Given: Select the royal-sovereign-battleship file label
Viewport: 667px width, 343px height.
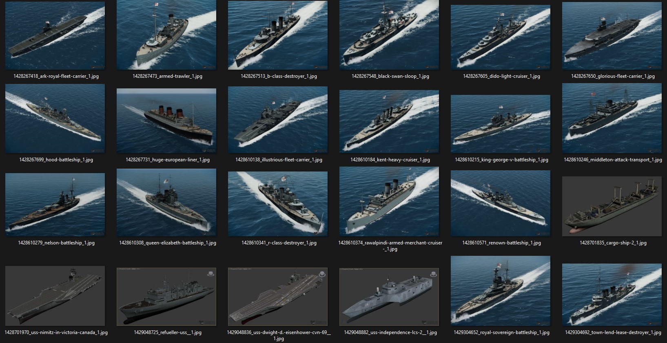Looking at the screenshot, I should pos(501,332).
